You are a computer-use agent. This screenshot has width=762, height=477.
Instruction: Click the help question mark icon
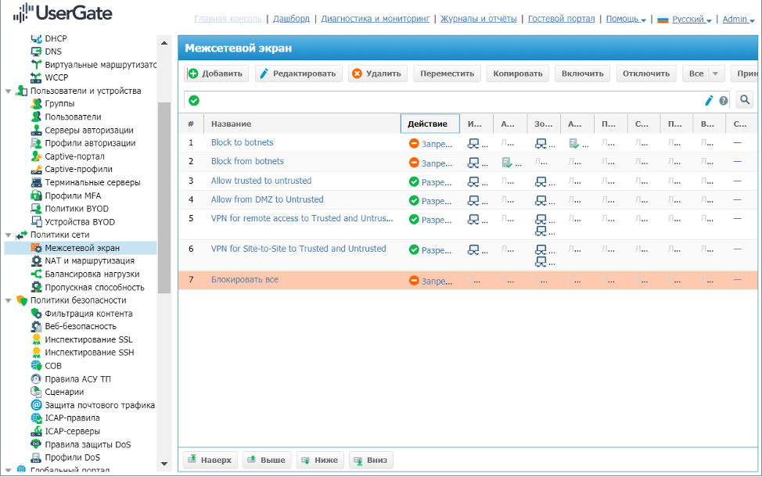[x=724, y=101]
